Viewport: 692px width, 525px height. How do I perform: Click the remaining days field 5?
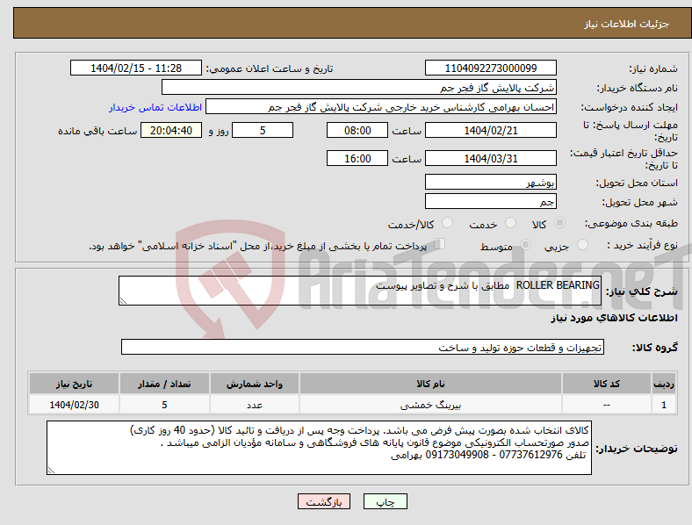[x=263, y=131]
